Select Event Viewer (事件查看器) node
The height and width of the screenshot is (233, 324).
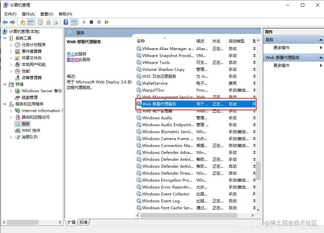click(x=32, y=51)
